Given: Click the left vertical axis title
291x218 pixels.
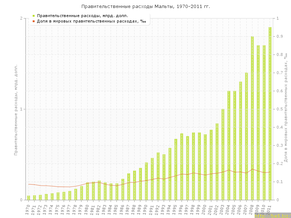Looking at the screenshot, I should (x=16, y=109).
